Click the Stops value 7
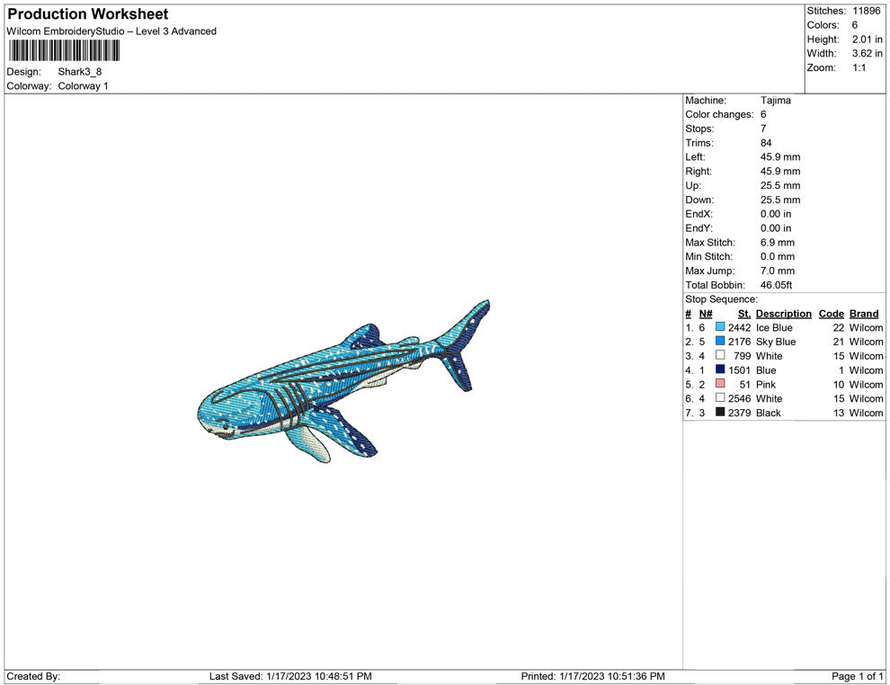Image resolution: width=890 pixels, height=685 pixels. click(x=763, y=129)
